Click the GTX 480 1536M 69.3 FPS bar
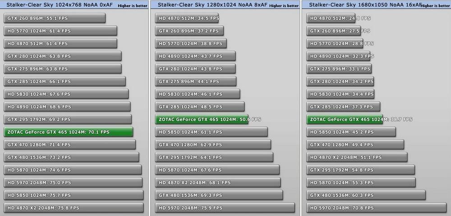 coord(219,195)
